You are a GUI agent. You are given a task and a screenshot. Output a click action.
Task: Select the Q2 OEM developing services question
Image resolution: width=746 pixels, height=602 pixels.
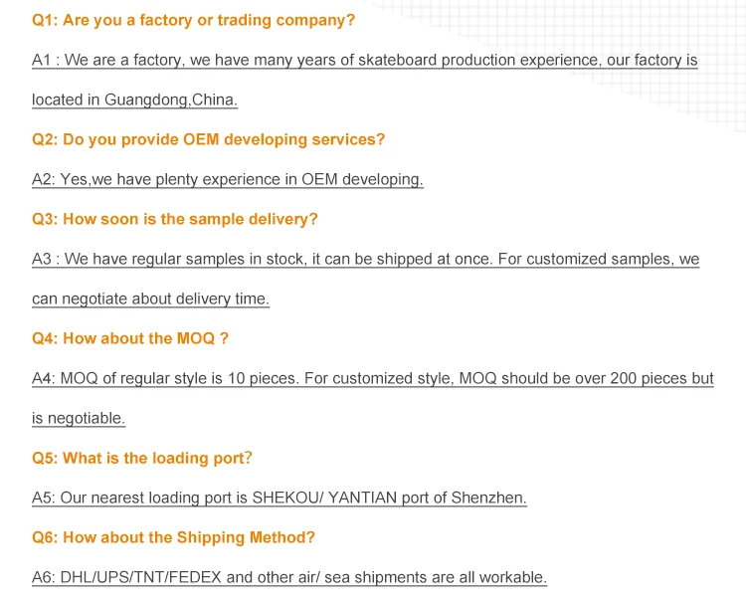208,139
